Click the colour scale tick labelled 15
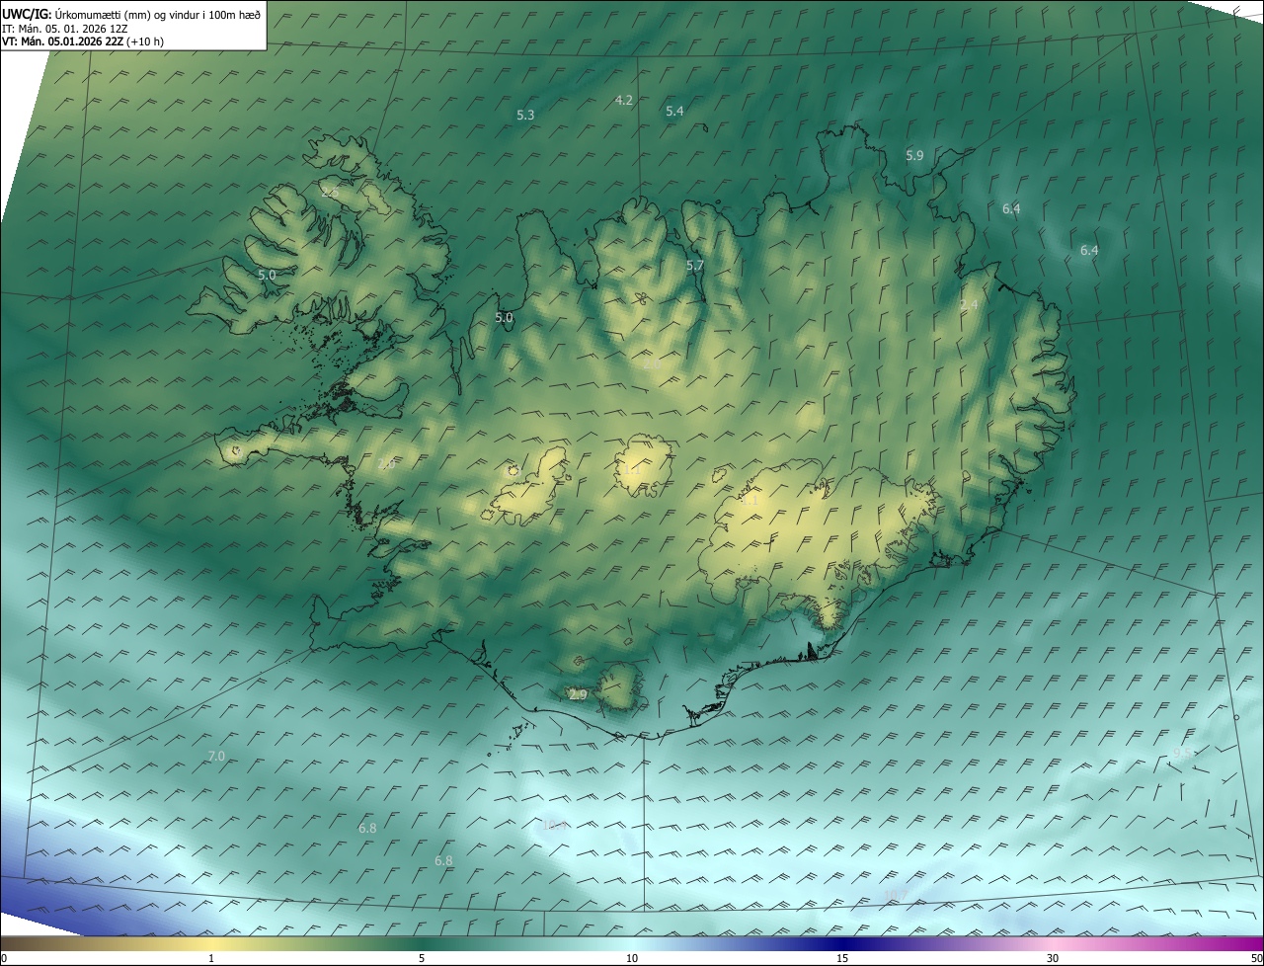 point(842,958)
